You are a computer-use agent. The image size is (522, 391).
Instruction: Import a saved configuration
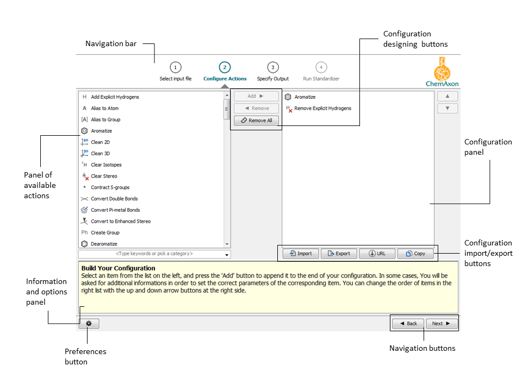pyautogui.click(x=300, y=253)
